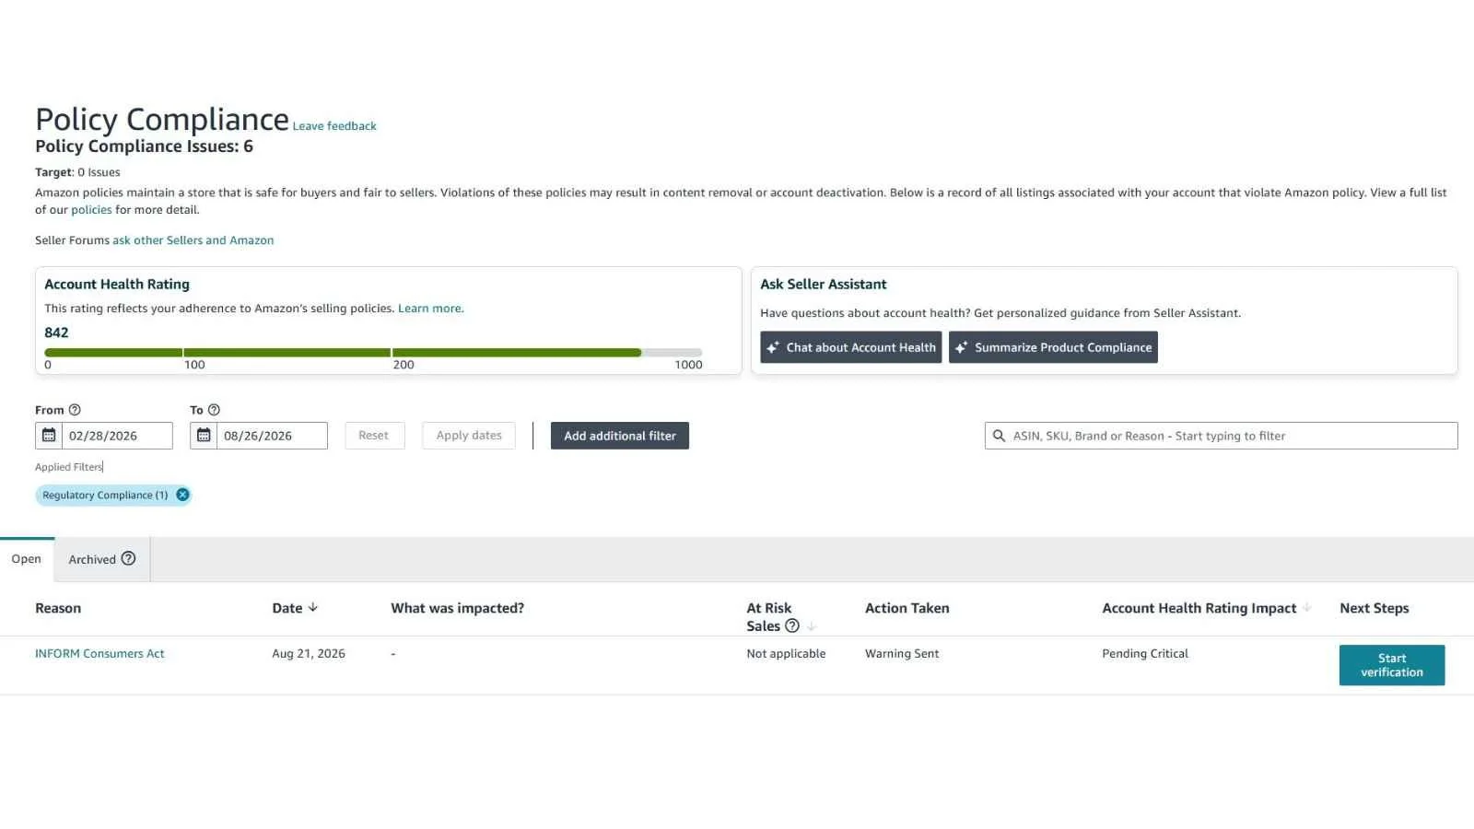
Task: Sort by Date column arrow
Action: (x=313, y=608)
